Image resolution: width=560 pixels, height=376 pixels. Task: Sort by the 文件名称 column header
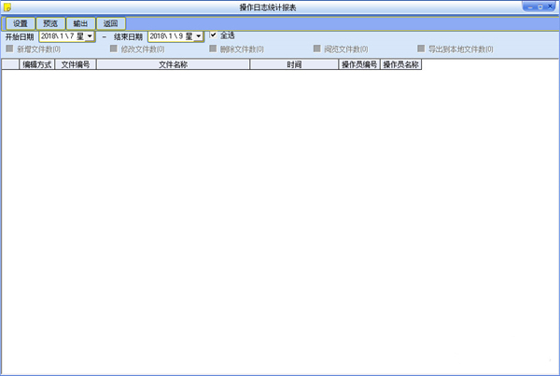point(173,65)
